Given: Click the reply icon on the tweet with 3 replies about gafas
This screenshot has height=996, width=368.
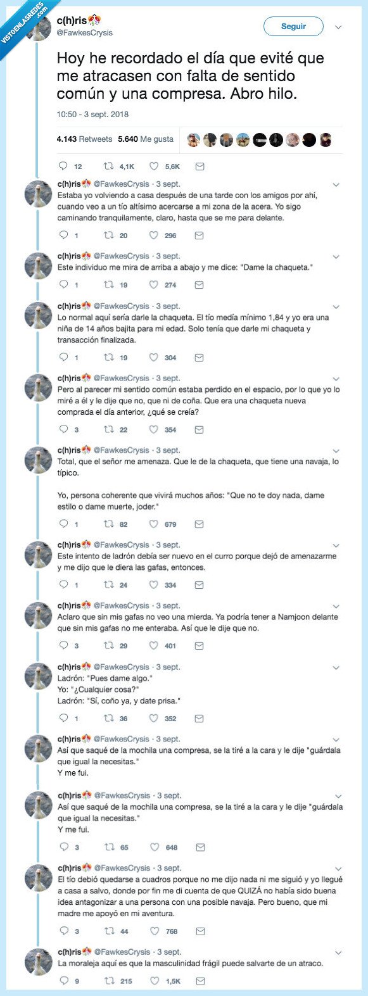Looking at the screenshot, I should [x=63, y=648].
